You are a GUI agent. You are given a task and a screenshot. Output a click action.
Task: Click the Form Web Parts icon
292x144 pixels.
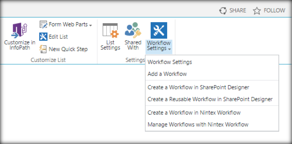[x=43, y=24]
